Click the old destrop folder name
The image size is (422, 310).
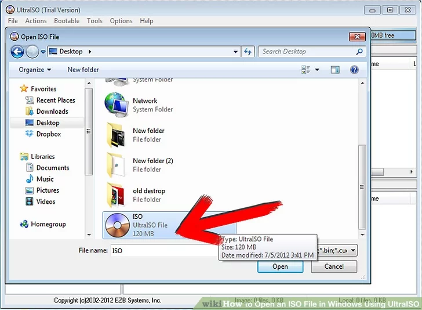tap(149, 191)
